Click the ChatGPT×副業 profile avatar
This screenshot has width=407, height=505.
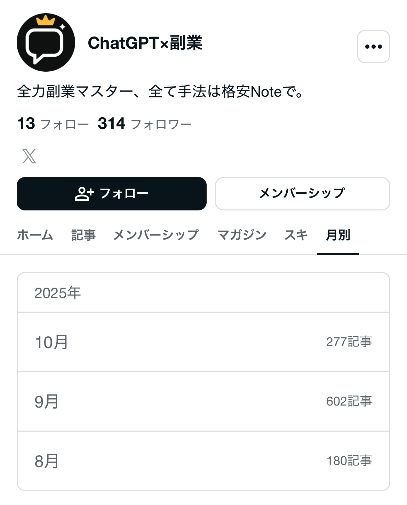(x=46, y=42)
